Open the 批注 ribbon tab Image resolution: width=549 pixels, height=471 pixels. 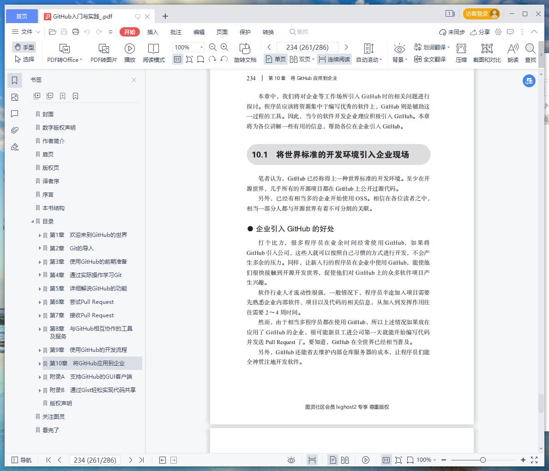click(176, 32)
